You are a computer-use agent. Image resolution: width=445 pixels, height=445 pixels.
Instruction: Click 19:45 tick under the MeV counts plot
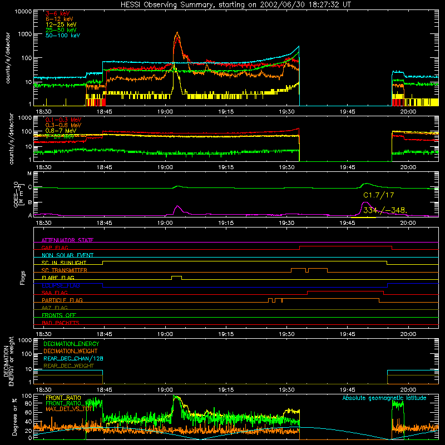click(x=347, y=167)
